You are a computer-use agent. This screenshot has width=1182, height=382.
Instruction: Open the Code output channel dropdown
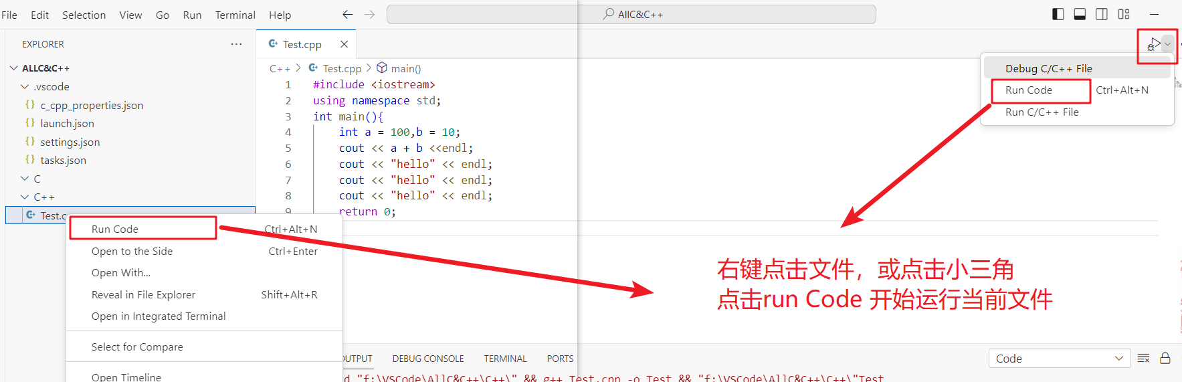[x=1060, y=359]
